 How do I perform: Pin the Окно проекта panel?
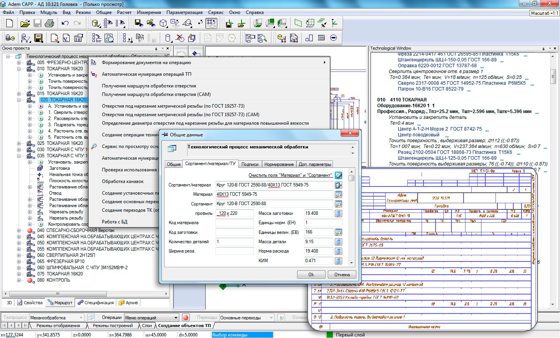[x=156, y=49]
